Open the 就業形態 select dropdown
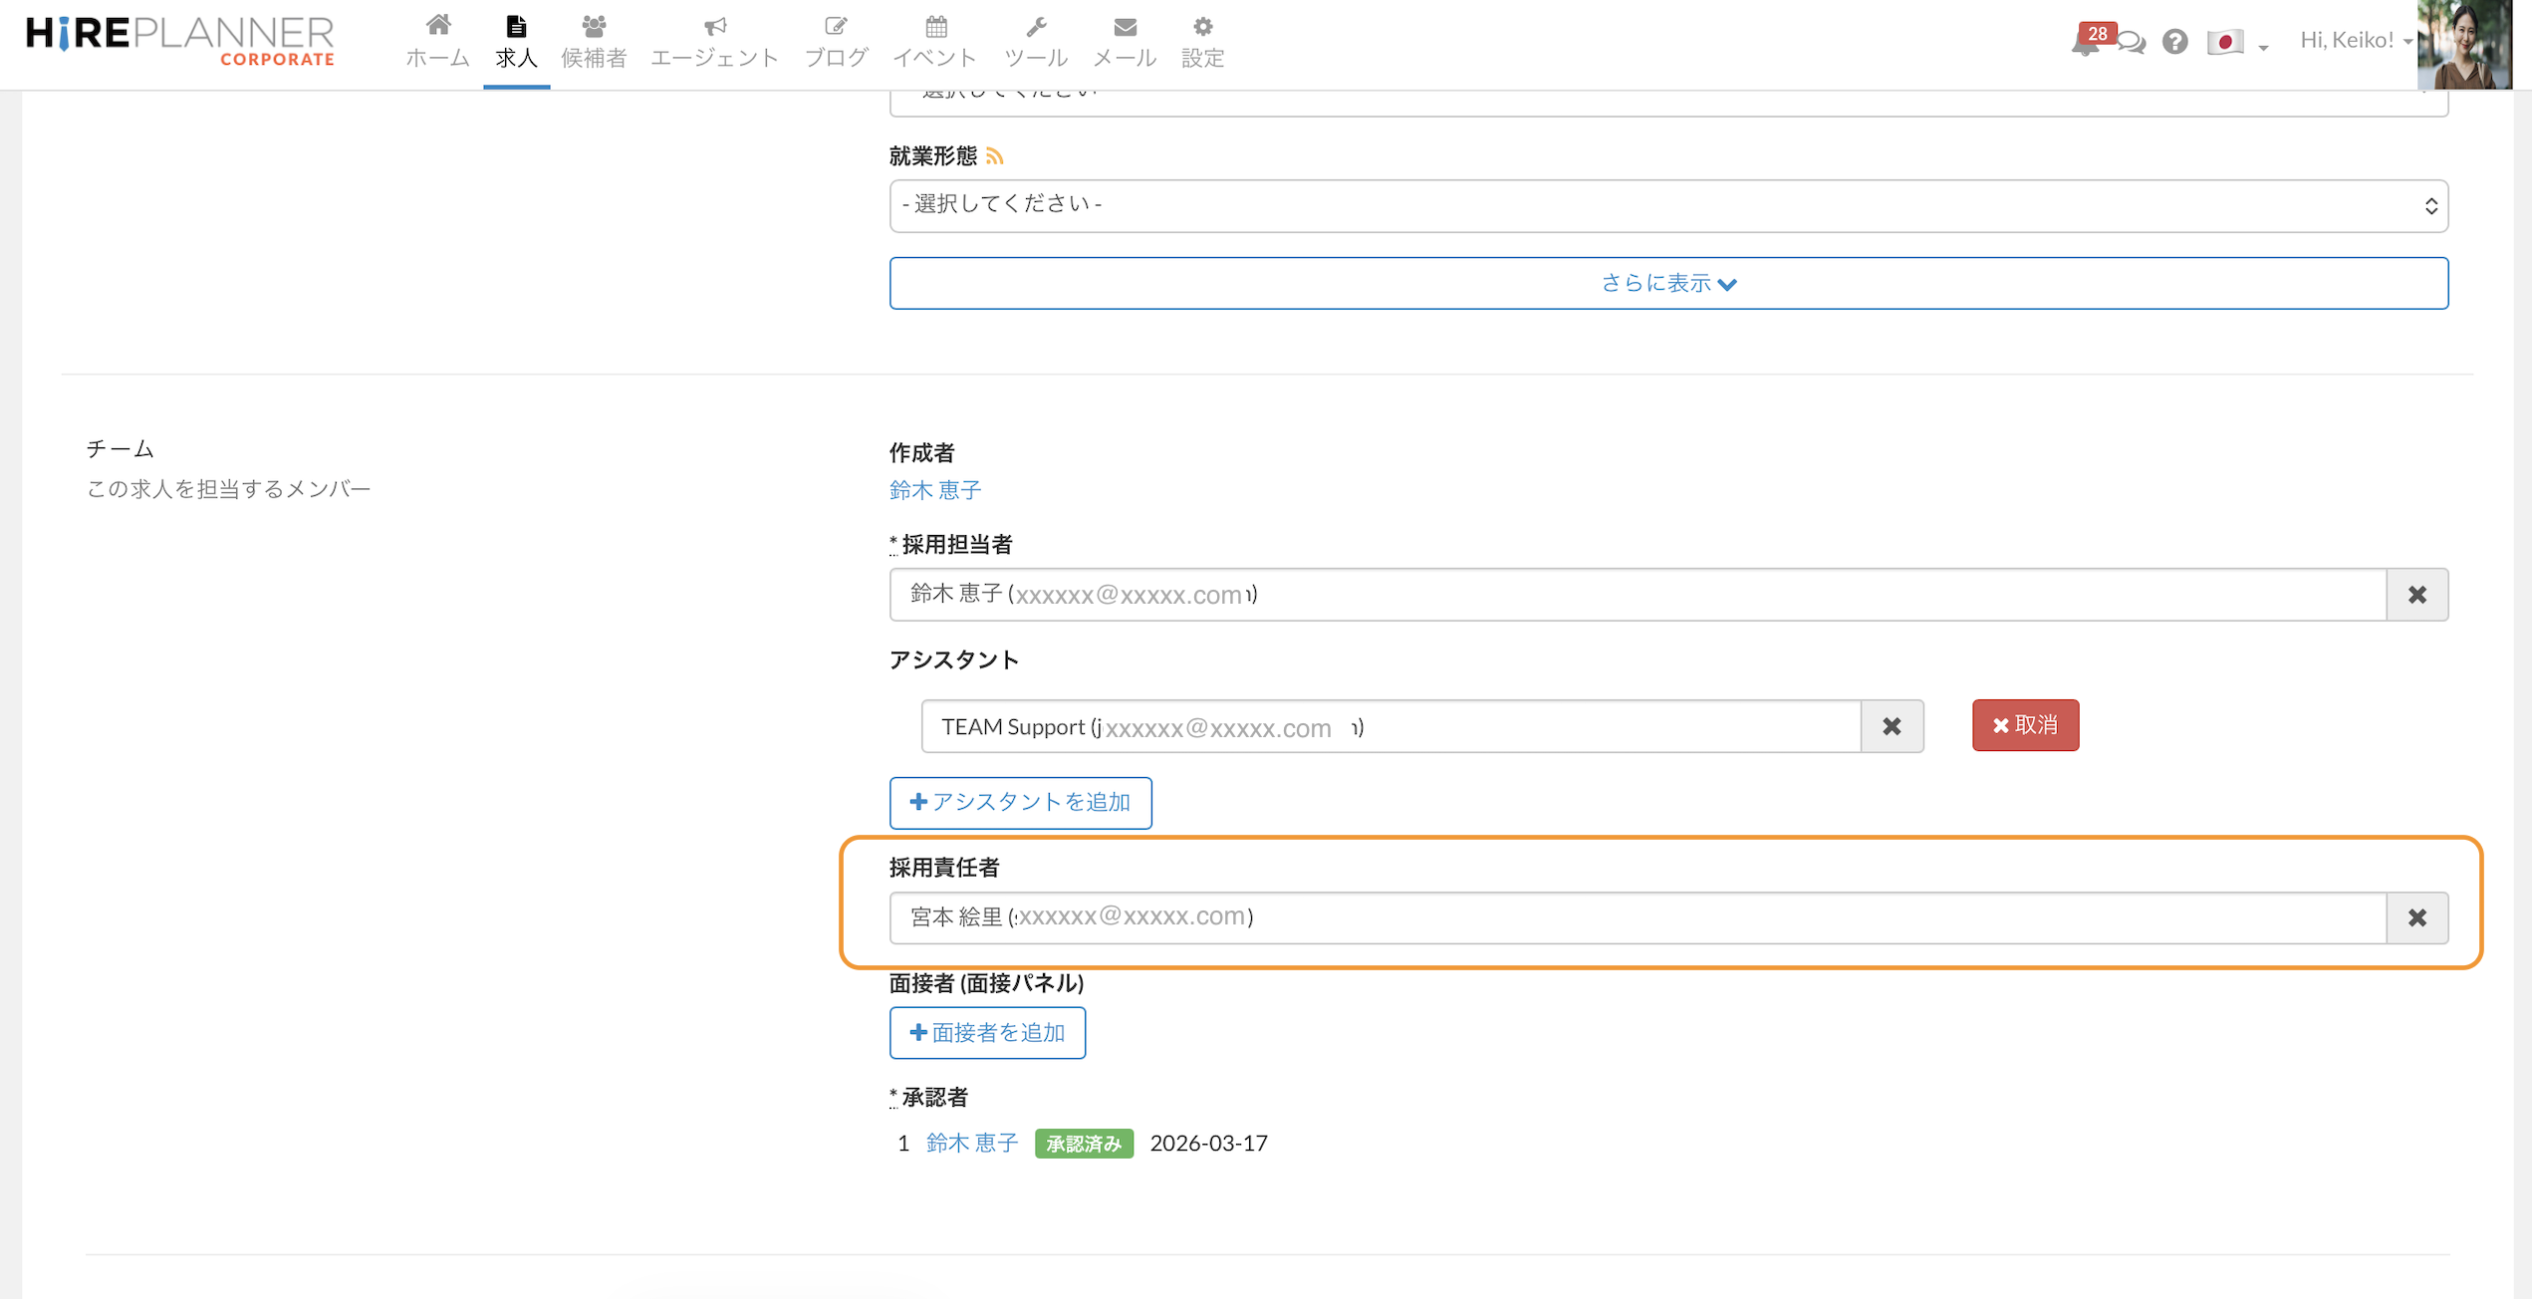 pyautogui.click(x=1668, y=206)
